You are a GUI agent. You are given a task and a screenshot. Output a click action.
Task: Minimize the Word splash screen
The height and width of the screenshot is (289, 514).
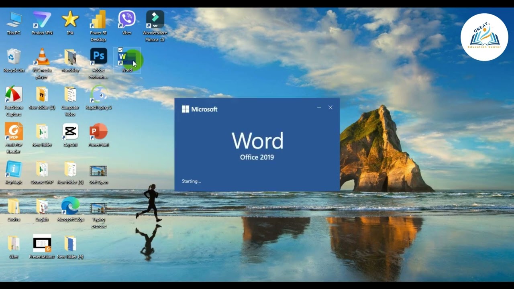coord(319,107)
